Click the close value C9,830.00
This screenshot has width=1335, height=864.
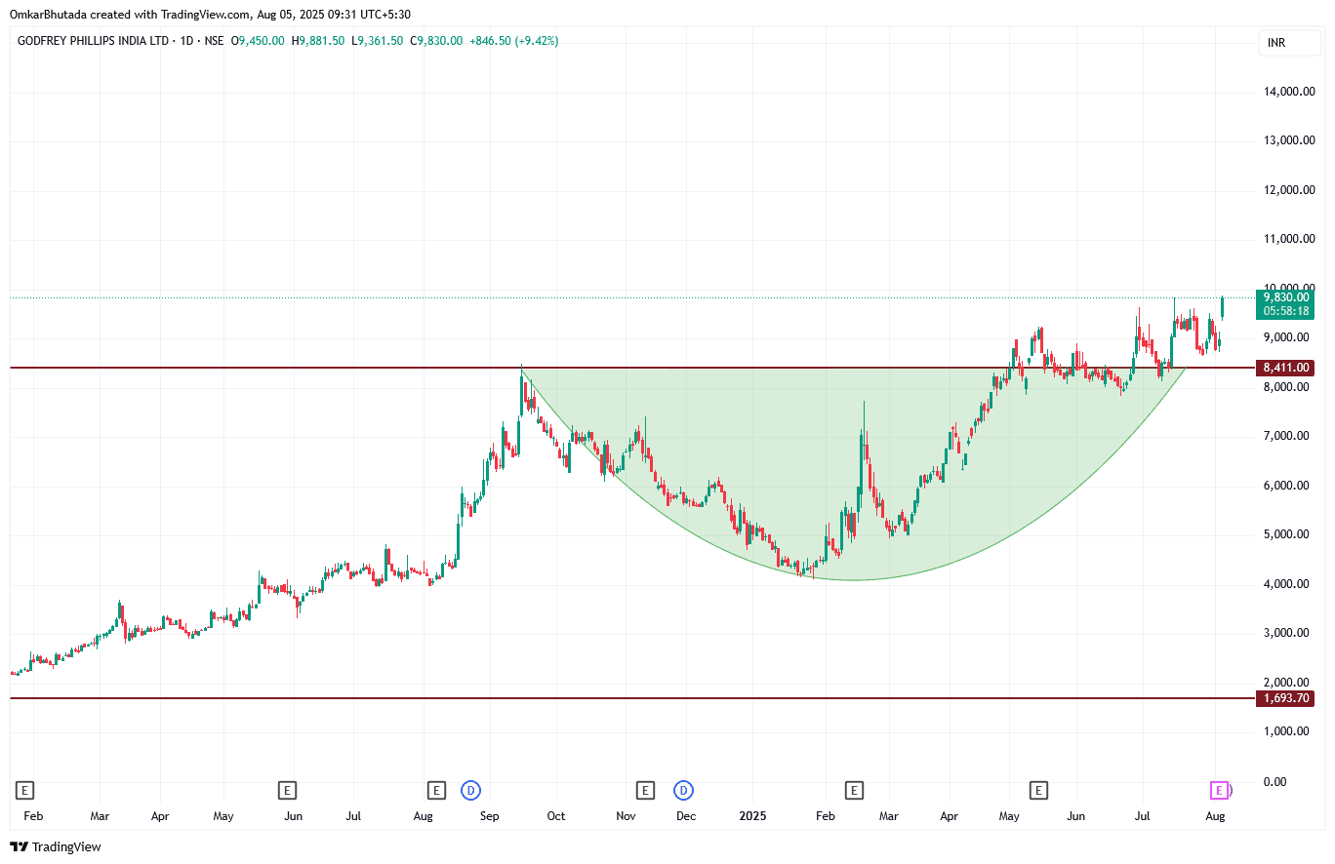[x=436, y=41]
